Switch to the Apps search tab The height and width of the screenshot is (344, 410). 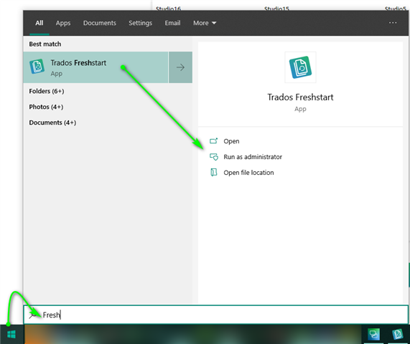(x=63, y=23)
